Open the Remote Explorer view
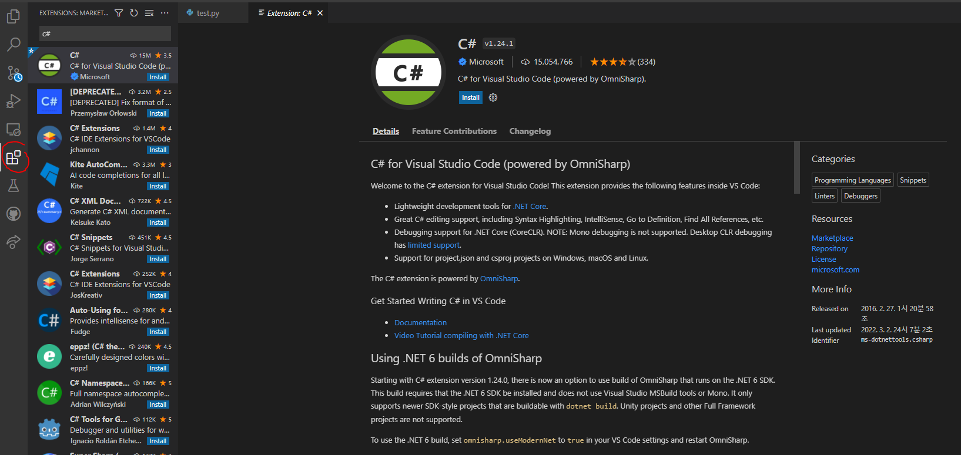Viewport: 961px width, 455px height. 14,129
